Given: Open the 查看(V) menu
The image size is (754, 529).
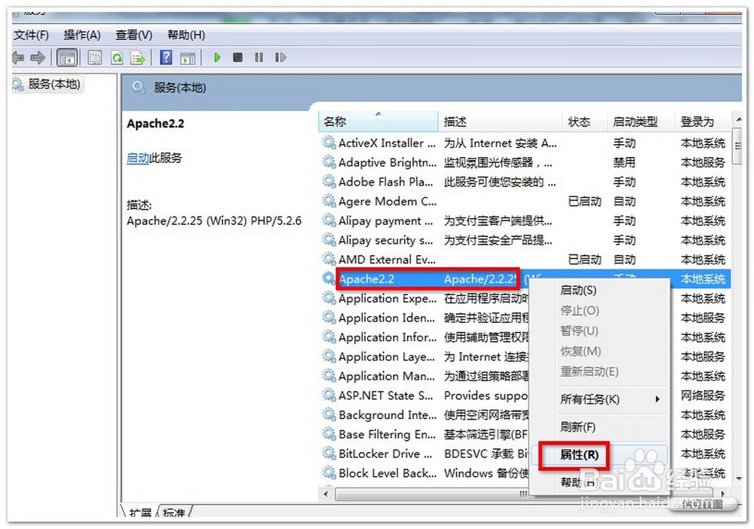Looking at the screenshot, I should (133, 35).
